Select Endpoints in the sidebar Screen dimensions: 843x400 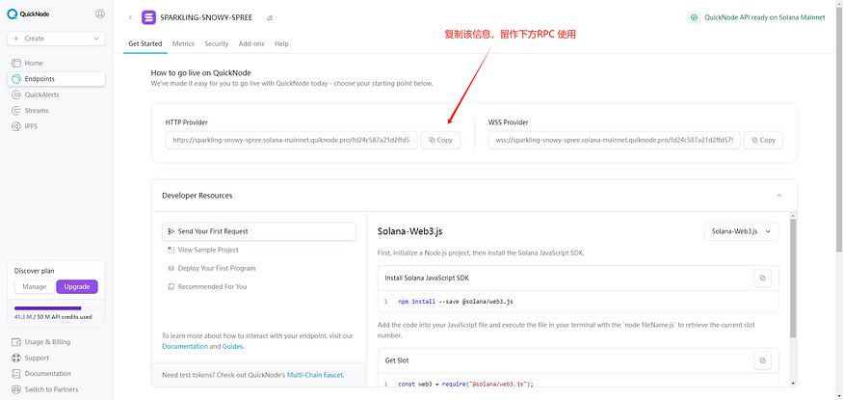[x=56, y=79]
